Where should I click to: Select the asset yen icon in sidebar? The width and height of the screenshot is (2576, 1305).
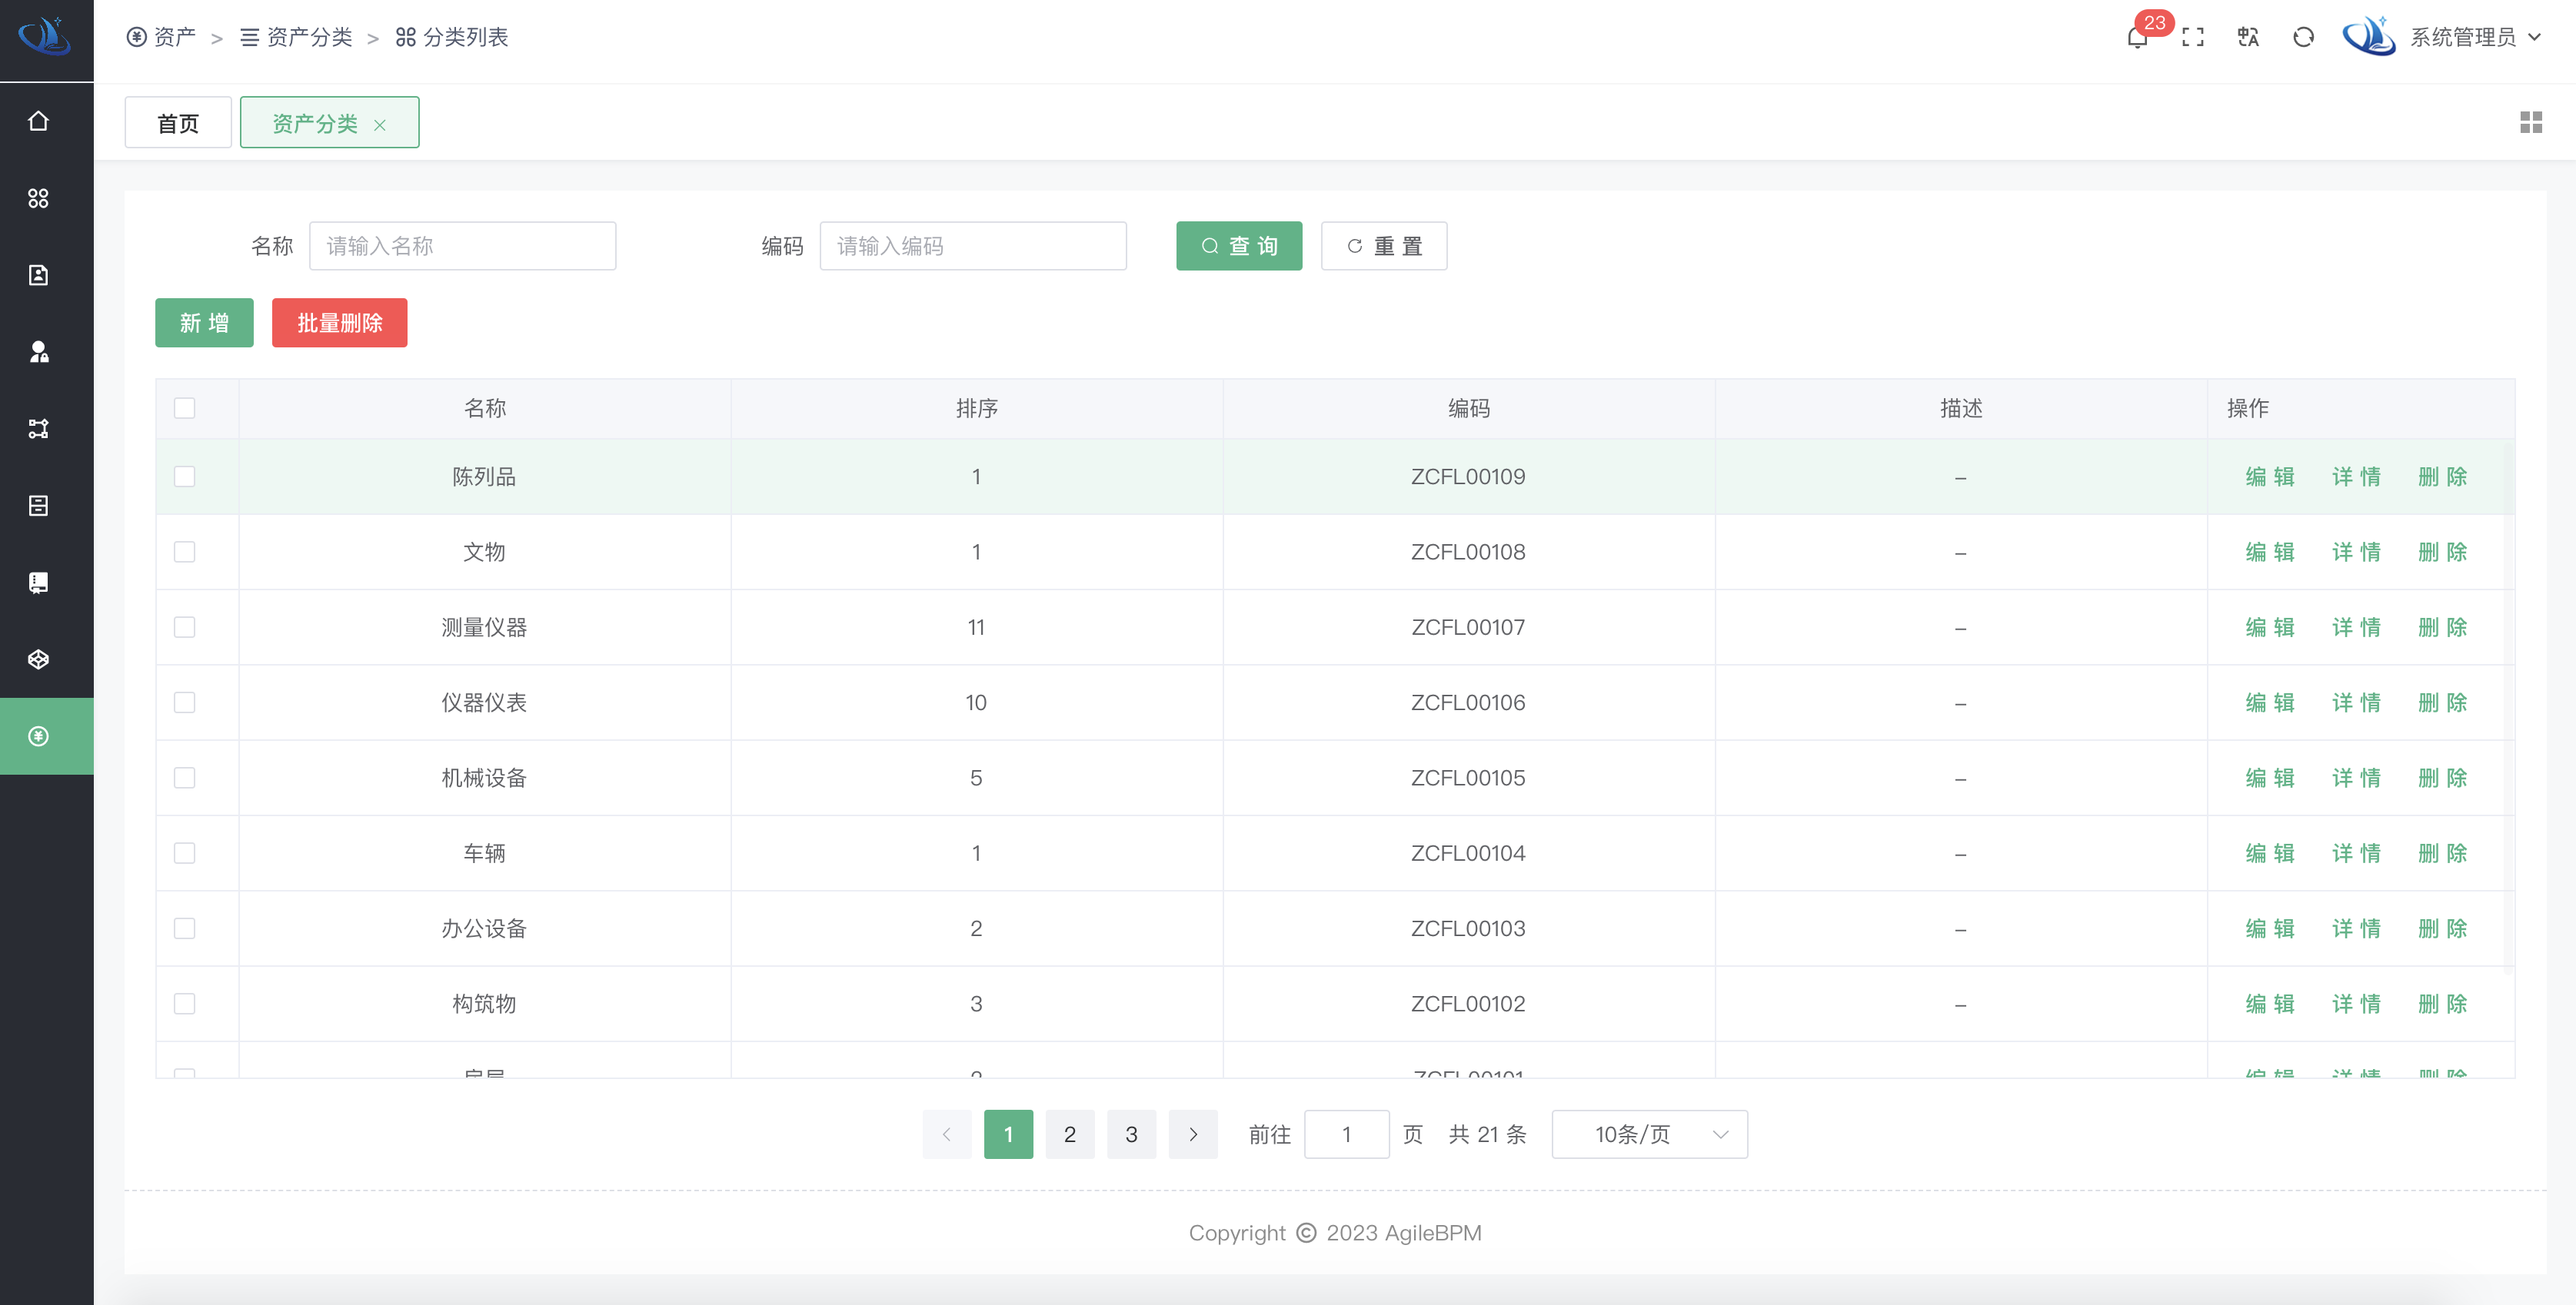tap(38, 736)
